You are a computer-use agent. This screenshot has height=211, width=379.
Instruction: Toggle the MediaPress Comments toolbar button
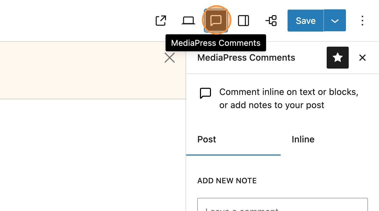[x=216, y=21]
